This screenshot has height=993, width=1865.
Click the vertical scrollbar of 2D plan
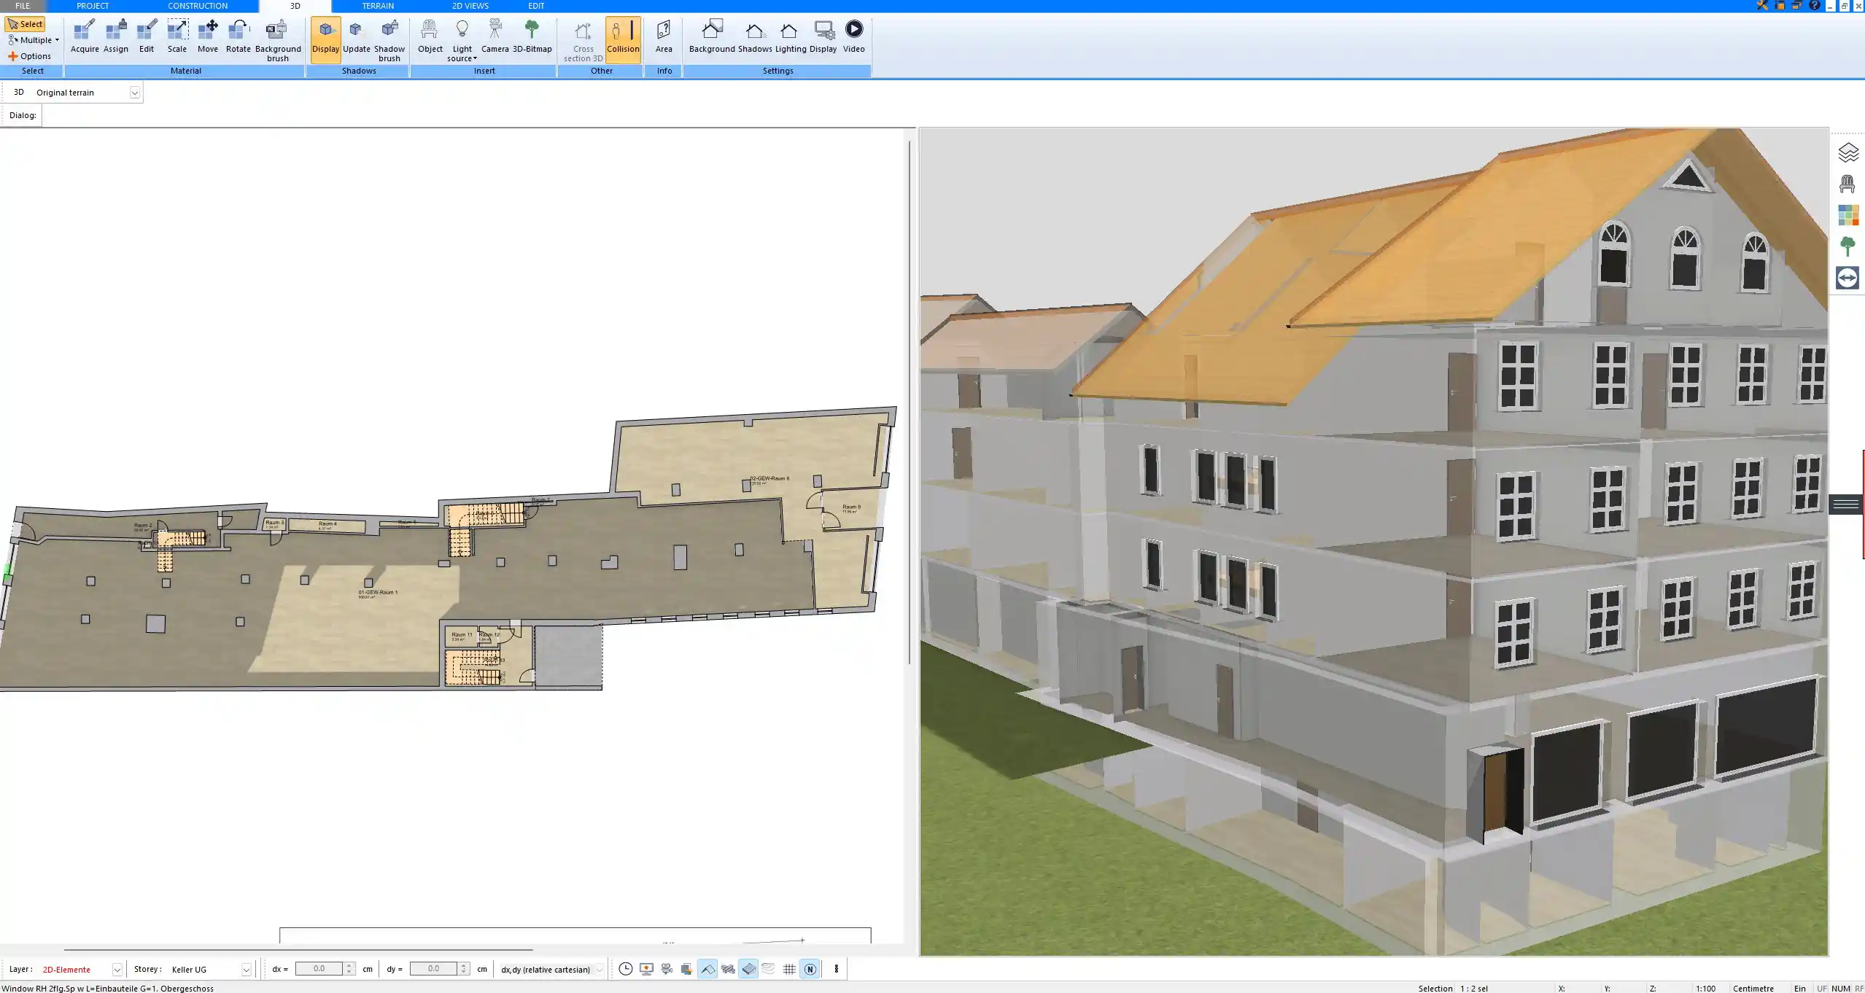tap(910, 402)
